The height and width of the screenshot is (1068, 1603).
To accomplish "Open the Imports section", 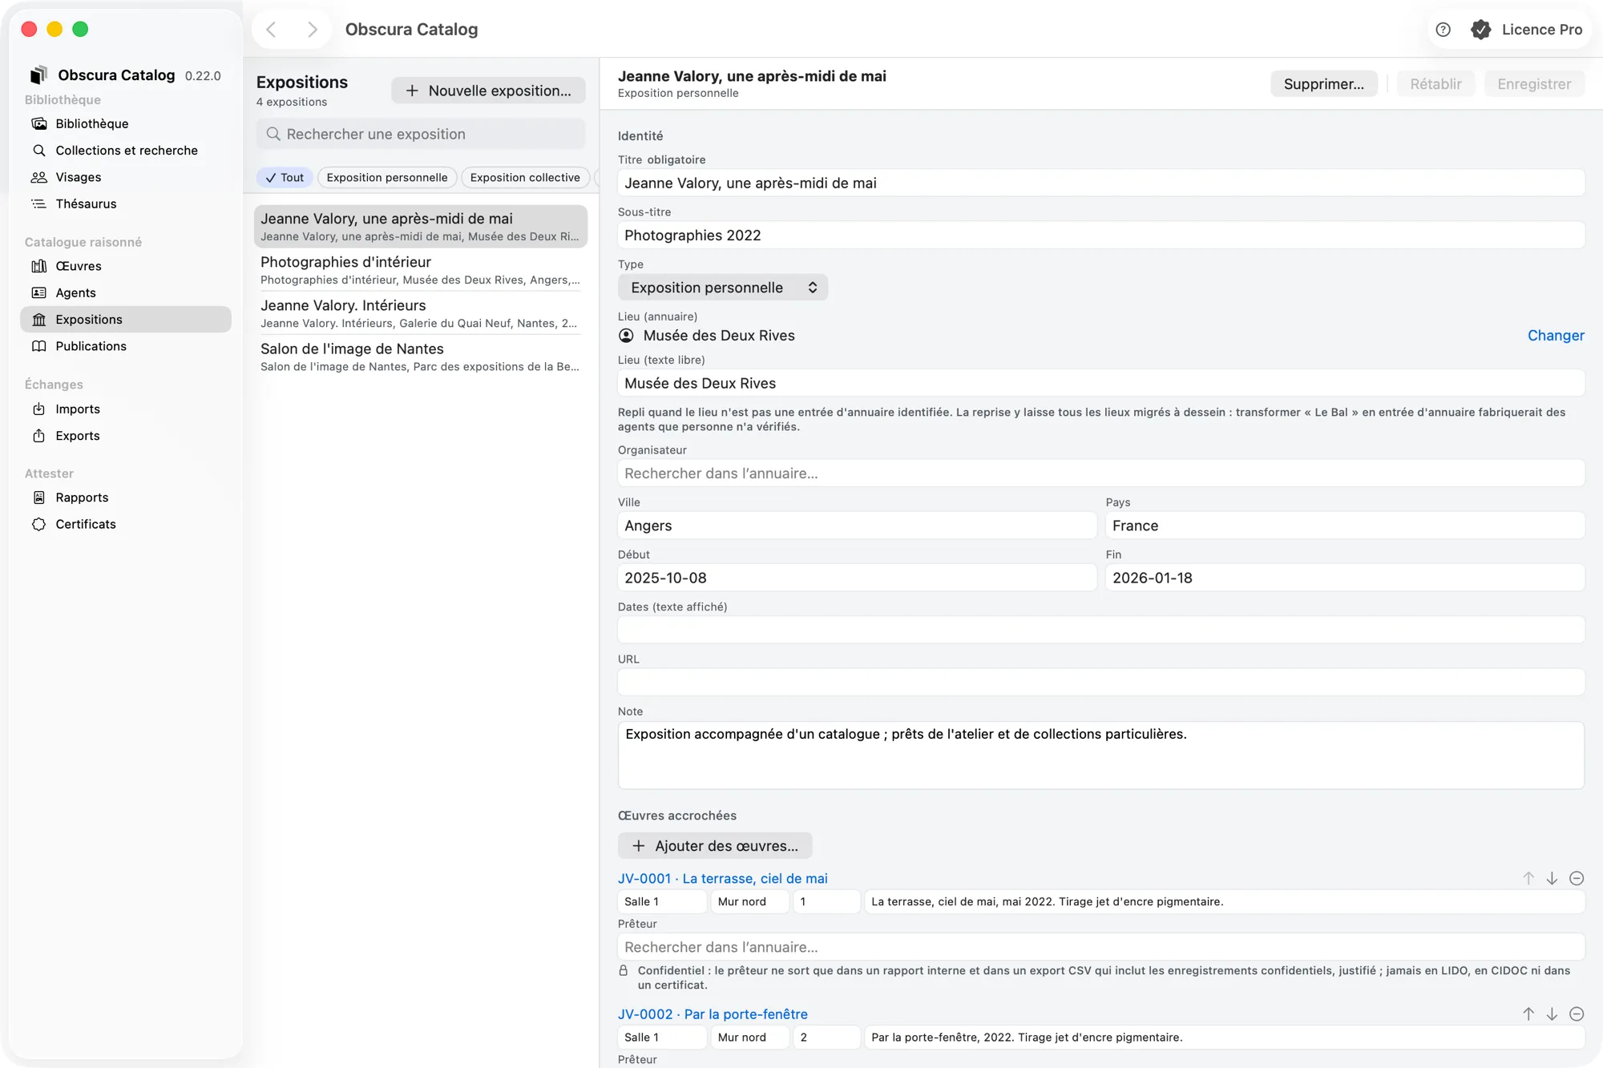I will [x=126, y=409].
